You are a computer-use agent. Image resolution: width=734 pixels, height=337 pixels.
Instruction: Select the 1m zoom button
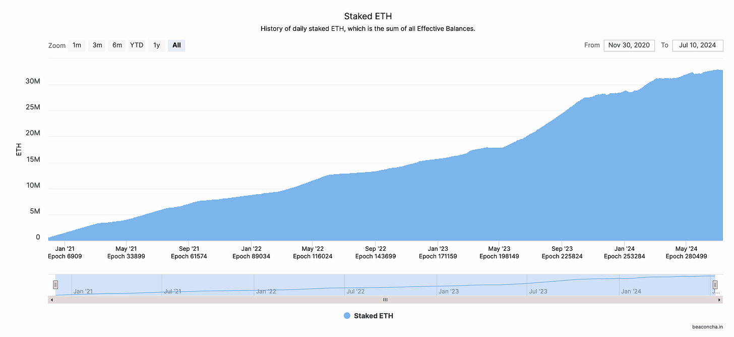pos(77,45)
